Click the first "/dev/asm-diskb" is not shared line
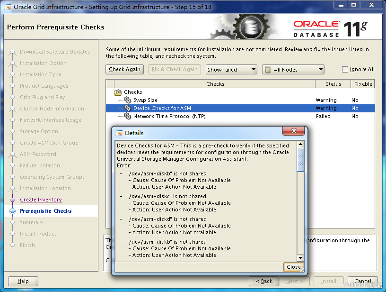The height and width of the screenshot is (292, 386). tap(166, 173)
